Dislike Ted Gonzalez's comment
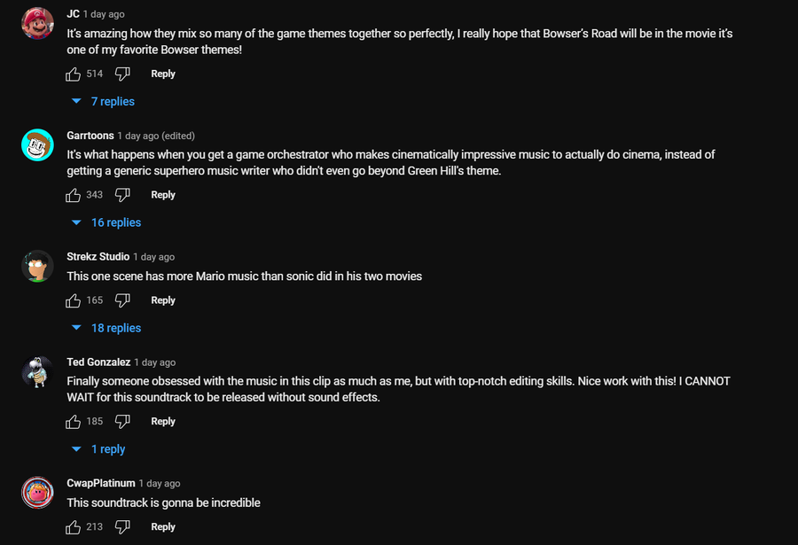 coord(123,422)
